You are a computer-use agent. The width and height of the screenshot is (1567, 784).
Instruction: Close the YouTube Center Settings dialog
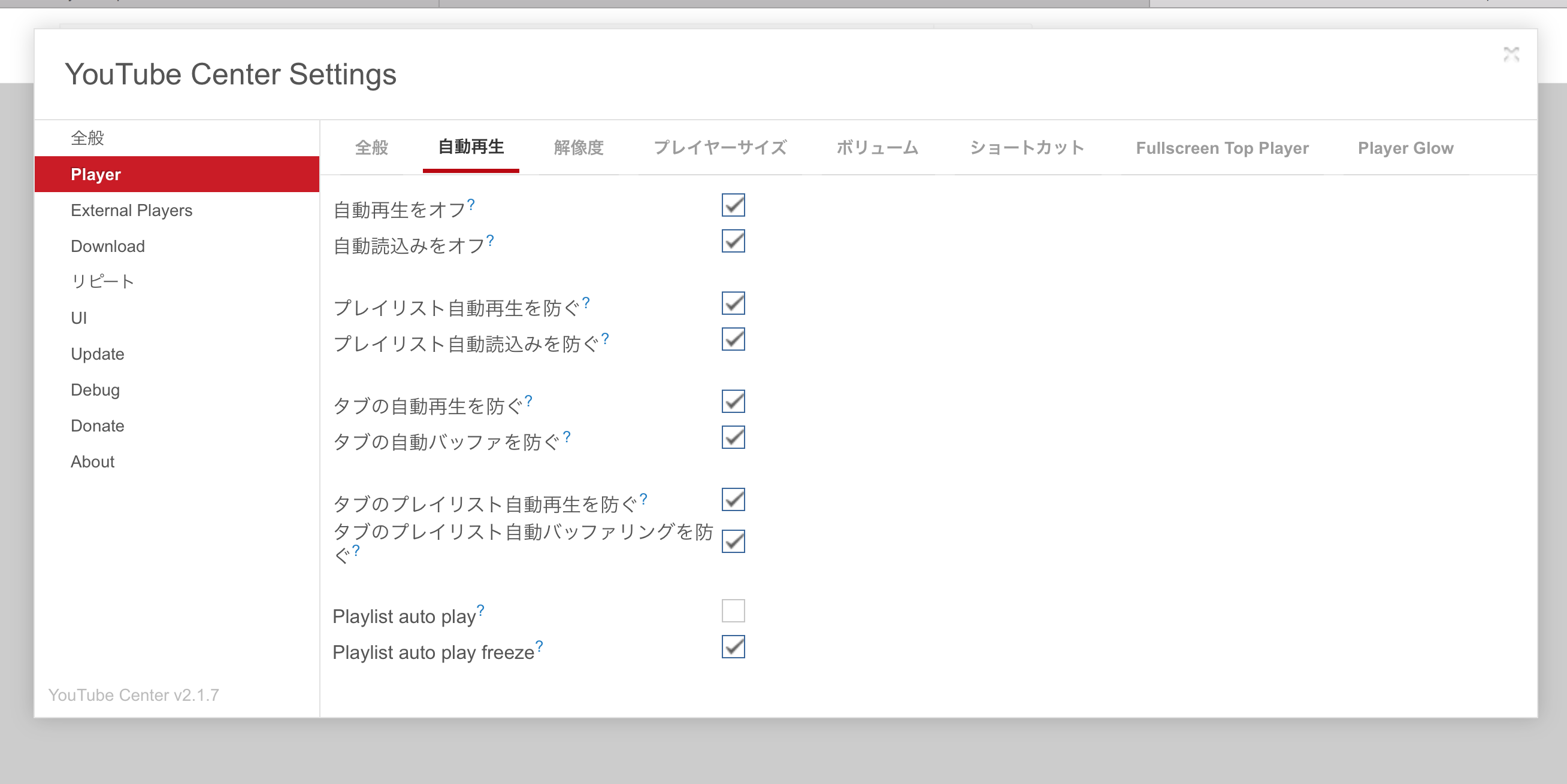[x=1511, y=54]
